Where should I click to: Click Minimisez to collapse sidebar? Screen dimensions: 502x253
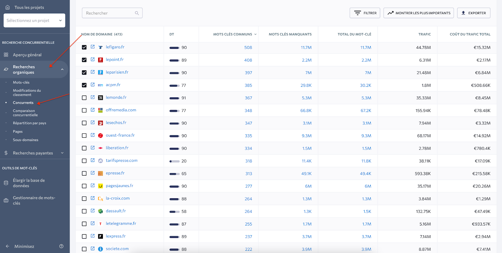coord(24,246)
